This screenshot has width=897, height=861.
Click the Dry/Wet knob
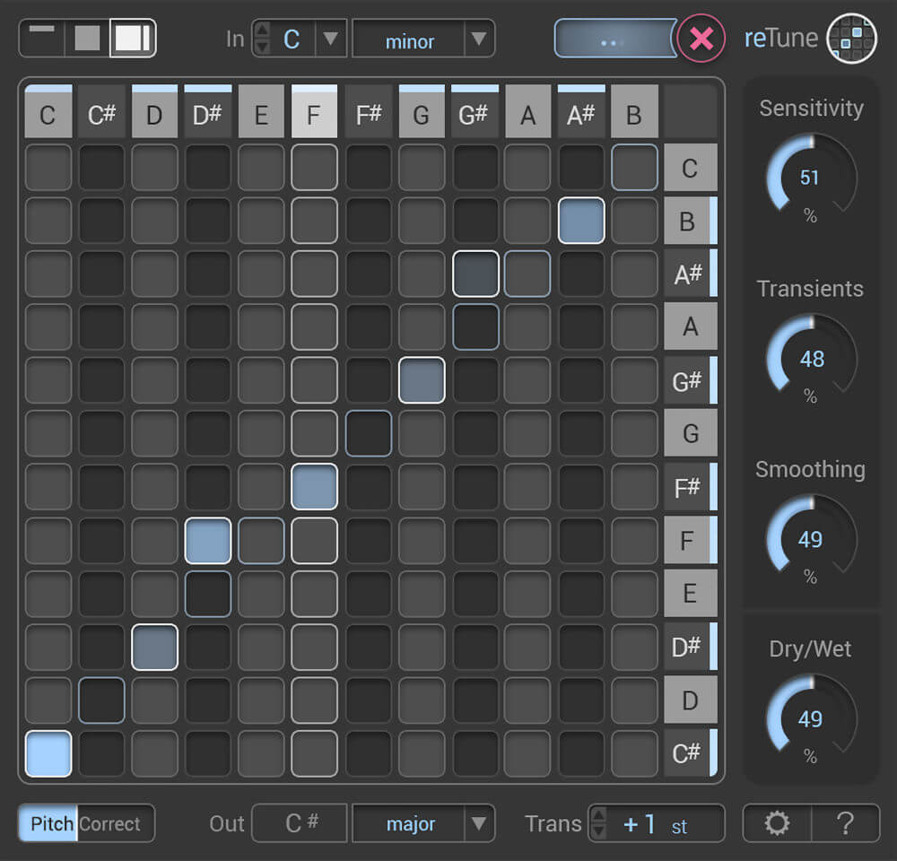click(810, 718)
